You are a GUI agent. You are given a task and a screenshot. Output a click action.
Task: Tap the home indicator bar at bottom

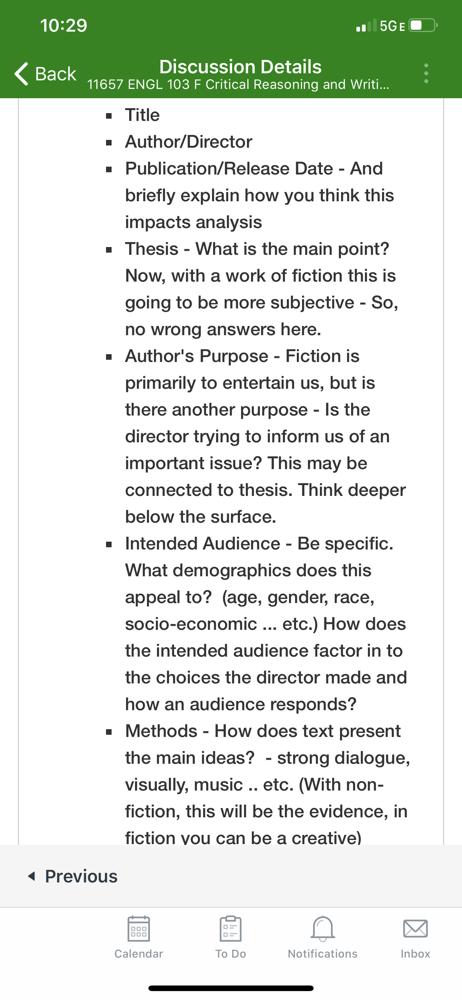[231, 988]
